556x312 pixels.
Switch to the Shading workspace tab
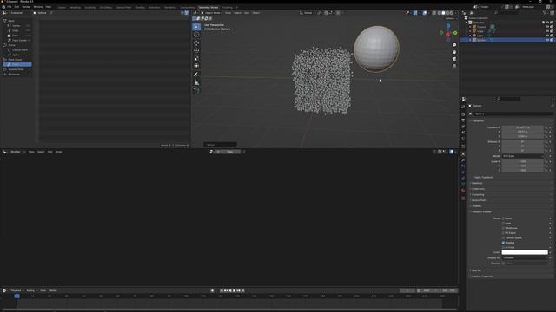click(x=140, y=7)
